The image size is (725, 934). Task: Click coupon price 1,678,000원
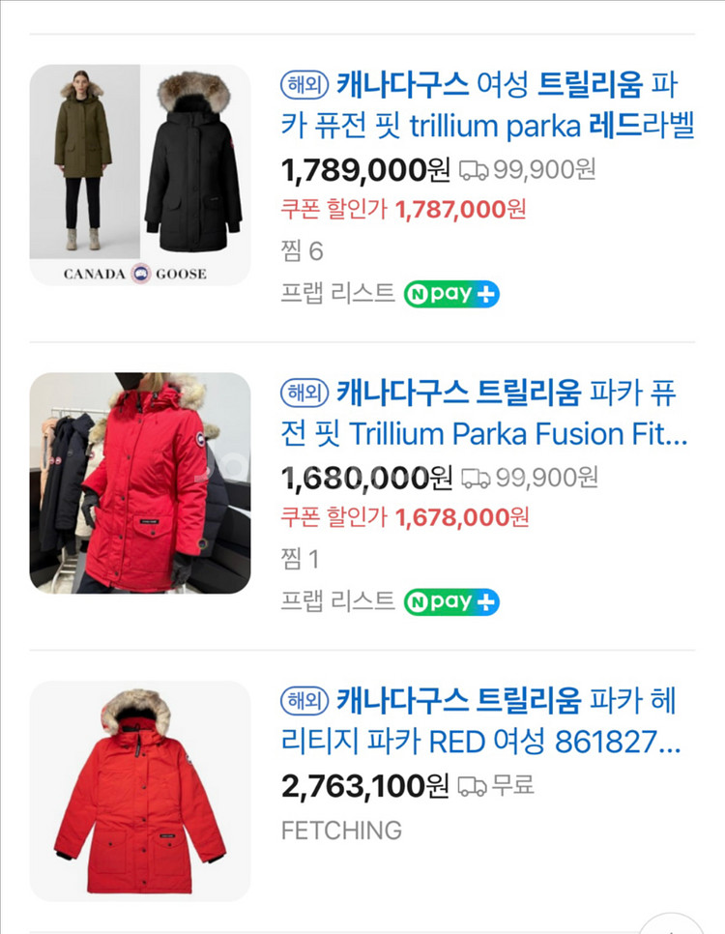click(462, 517)
